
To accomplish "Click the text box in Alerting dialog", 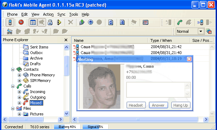I will pos(156,90).
